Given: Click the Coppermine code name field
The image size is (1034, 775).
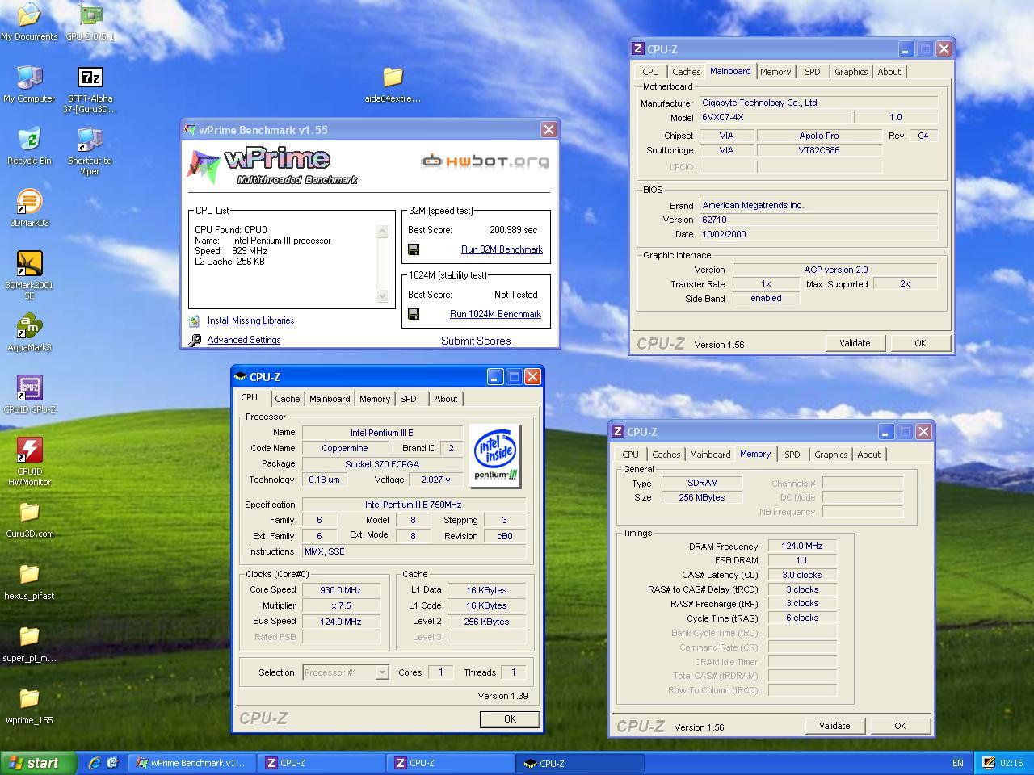Looking at the screenshot, I should coord(345,448).
